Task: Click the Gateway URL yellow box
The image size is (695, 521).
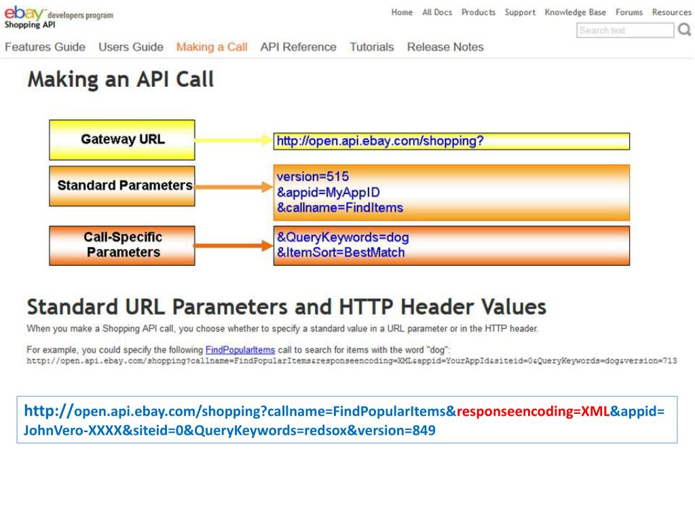Action: pos(122,140)
